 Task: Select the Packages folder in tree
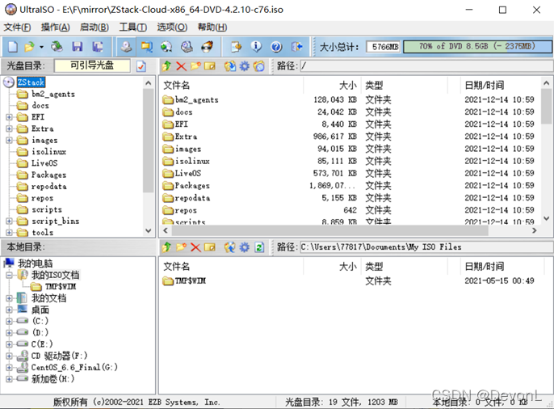point(48,175)
